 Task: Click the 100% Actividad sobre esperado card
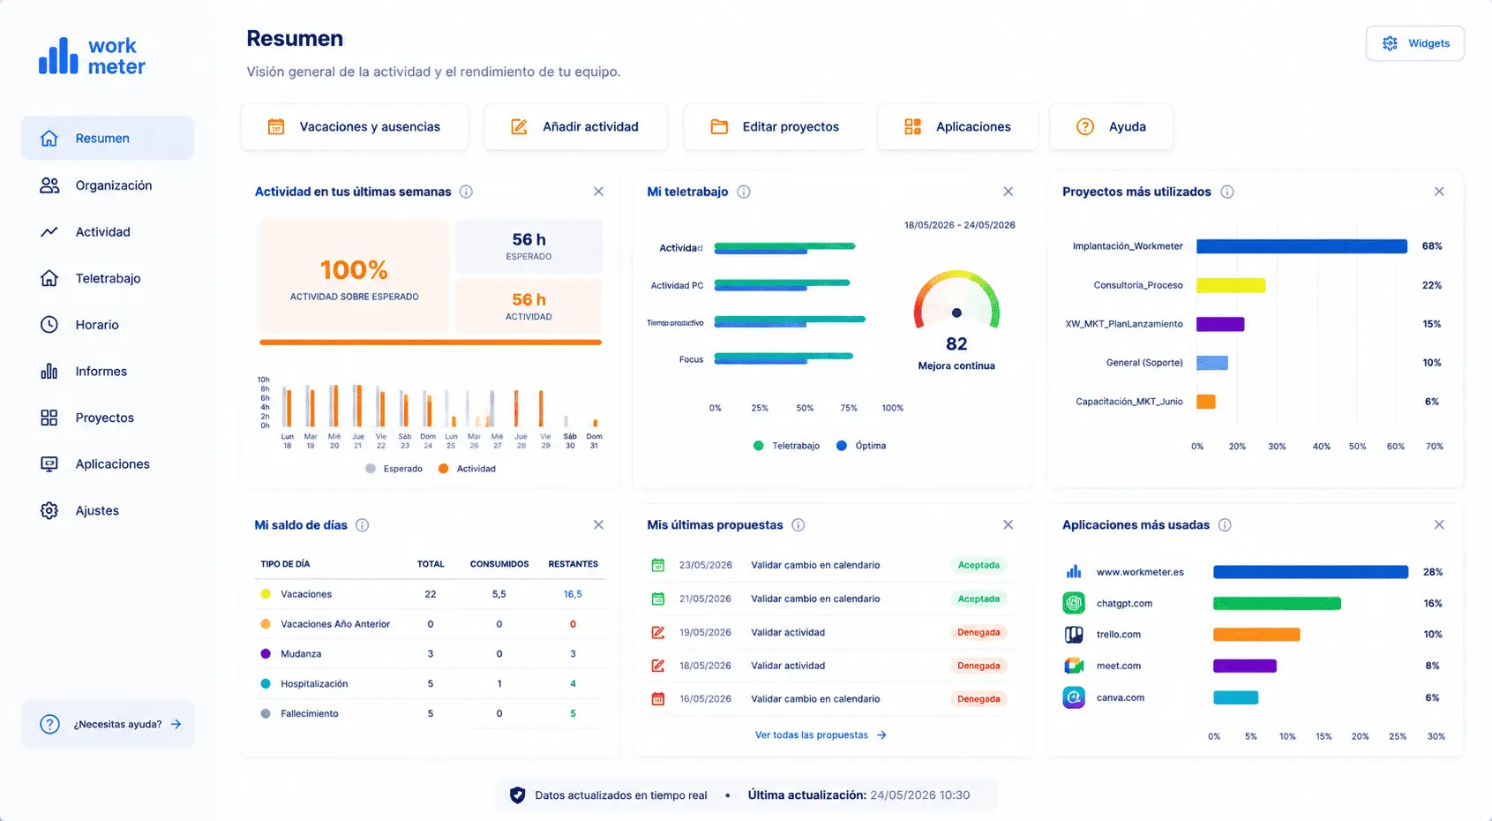pos(355,277)
